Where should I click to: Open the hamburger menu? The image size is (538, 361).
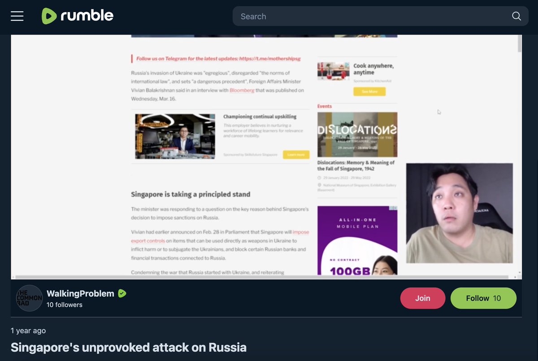(x=17, y=16)
